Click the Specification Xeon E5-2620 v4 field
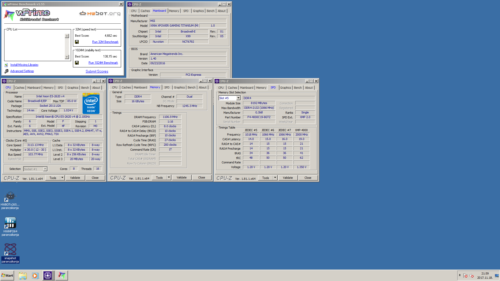The image size is (500, 281). pyautogui.click(x=63, y=117)
